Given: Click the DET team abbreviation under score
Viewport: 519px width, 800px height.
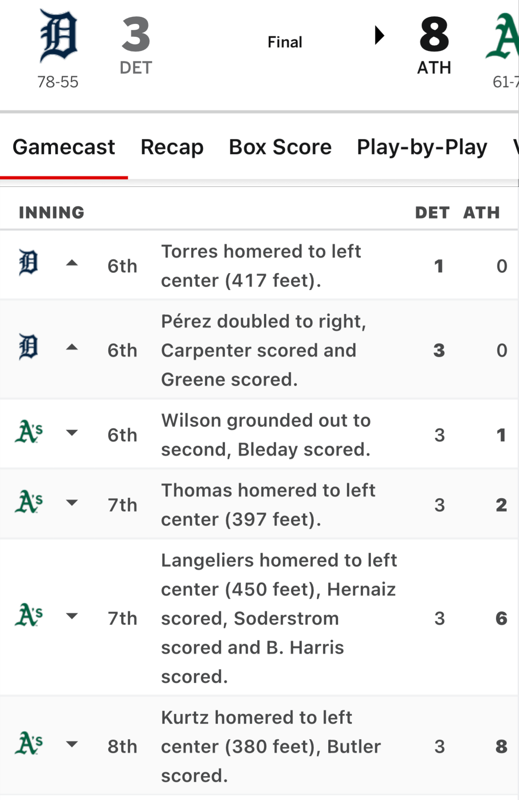Looking at the screenshot, I should (136, 68).
